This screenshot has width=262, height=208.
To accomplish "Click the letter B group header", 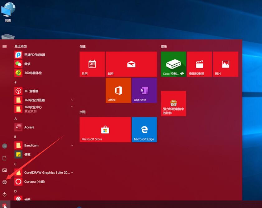I will [x=15, y=137].
